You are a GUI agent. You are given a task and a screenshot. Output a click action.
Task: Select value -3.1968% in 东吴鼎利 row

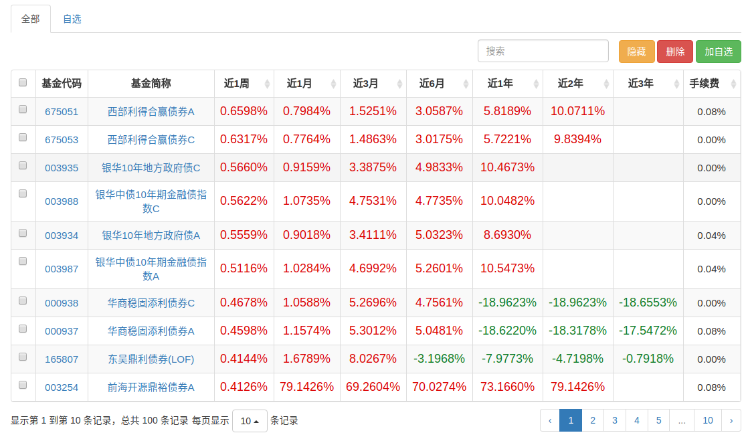439,359
